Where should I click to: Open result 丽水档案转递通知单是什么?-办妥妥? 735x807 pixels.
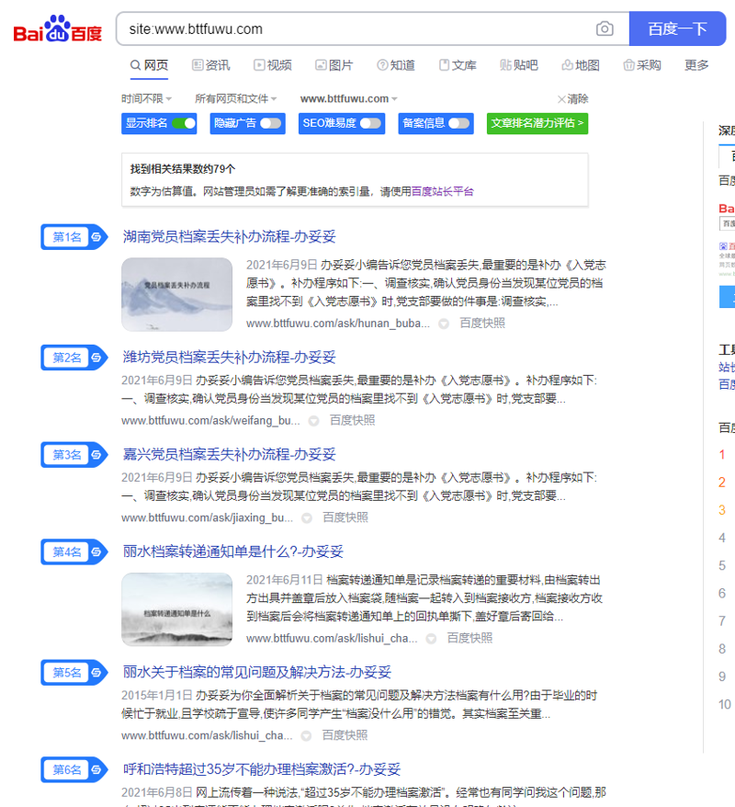point(233,551)
